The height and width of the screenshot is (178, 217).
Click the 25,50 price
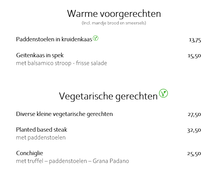pyautogui.click(x=194, y=154)
